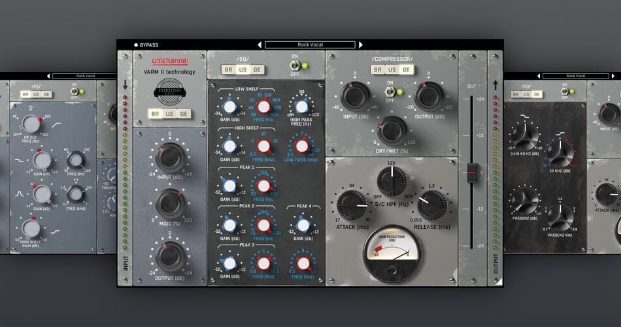Screen dimensions: 621x327
Task: Choose GE in the /EQ/ header
Action: tap(257, 70)
